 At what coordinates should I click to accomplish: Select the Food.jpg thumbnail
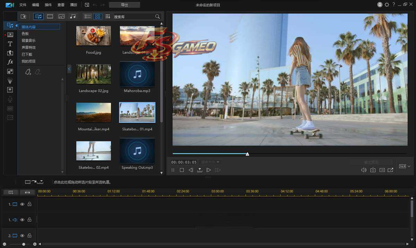tap(94, 36)
